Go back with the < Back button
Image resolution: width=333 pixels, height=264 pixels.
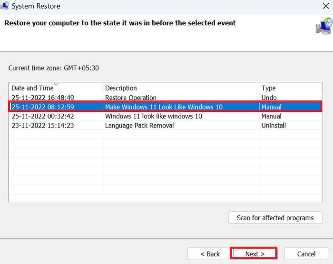(210, 254)
